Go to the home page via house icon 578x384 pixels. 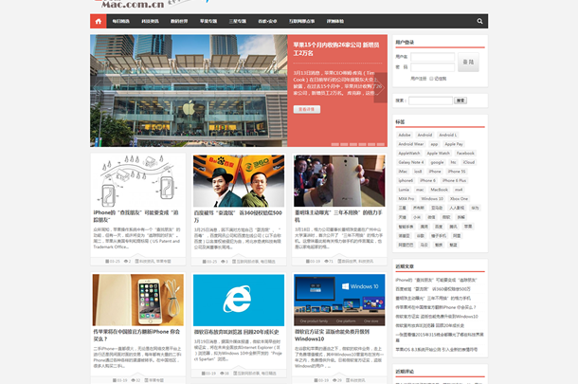98,22
